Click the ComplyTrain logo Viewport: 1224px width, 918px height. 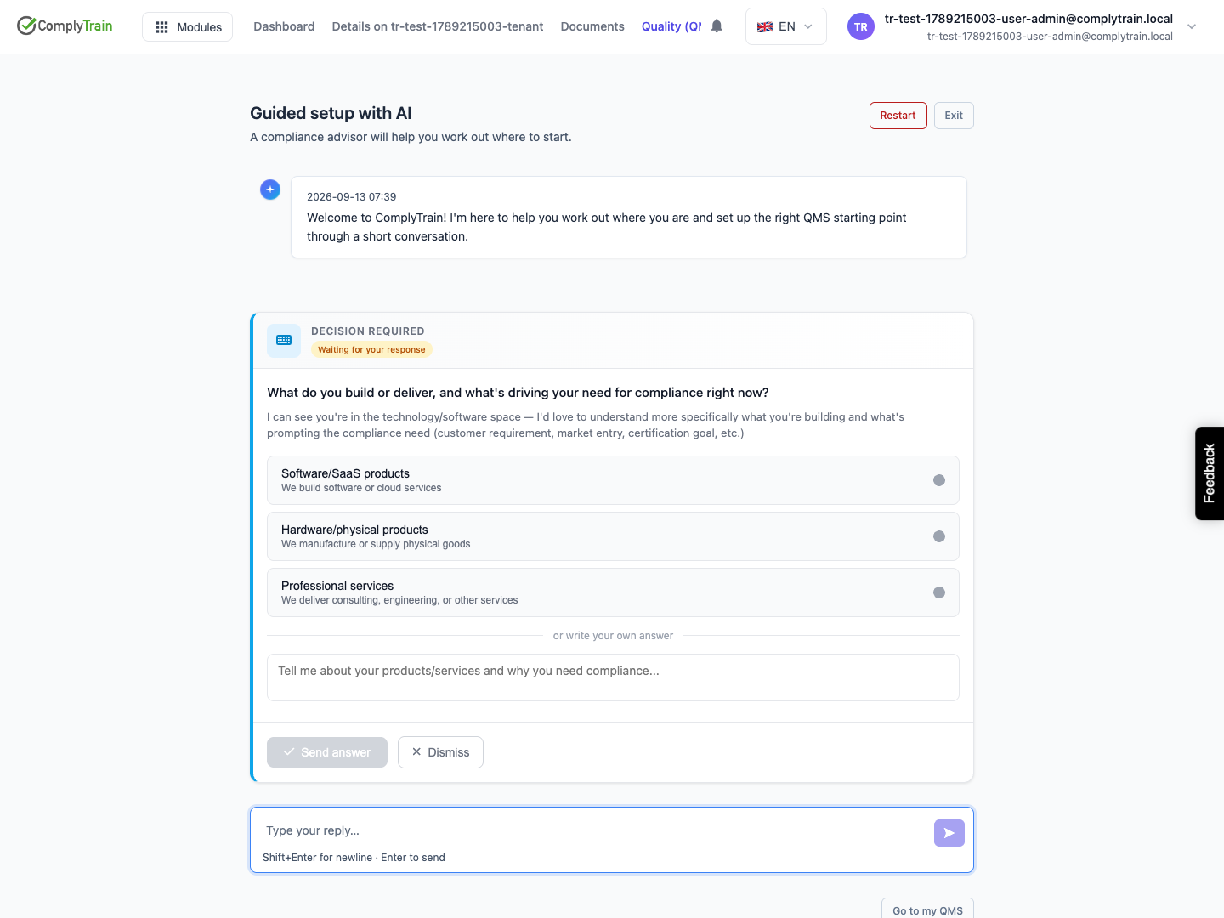(x=65, y=25)
